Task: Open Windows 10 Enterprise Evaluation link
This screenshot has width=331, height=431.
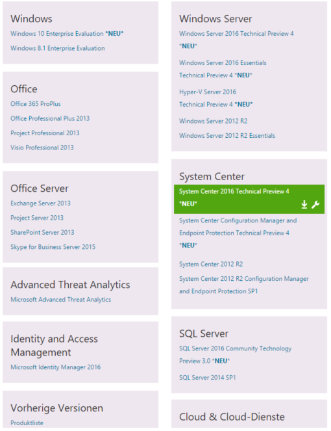Action: tap(67, 34)
